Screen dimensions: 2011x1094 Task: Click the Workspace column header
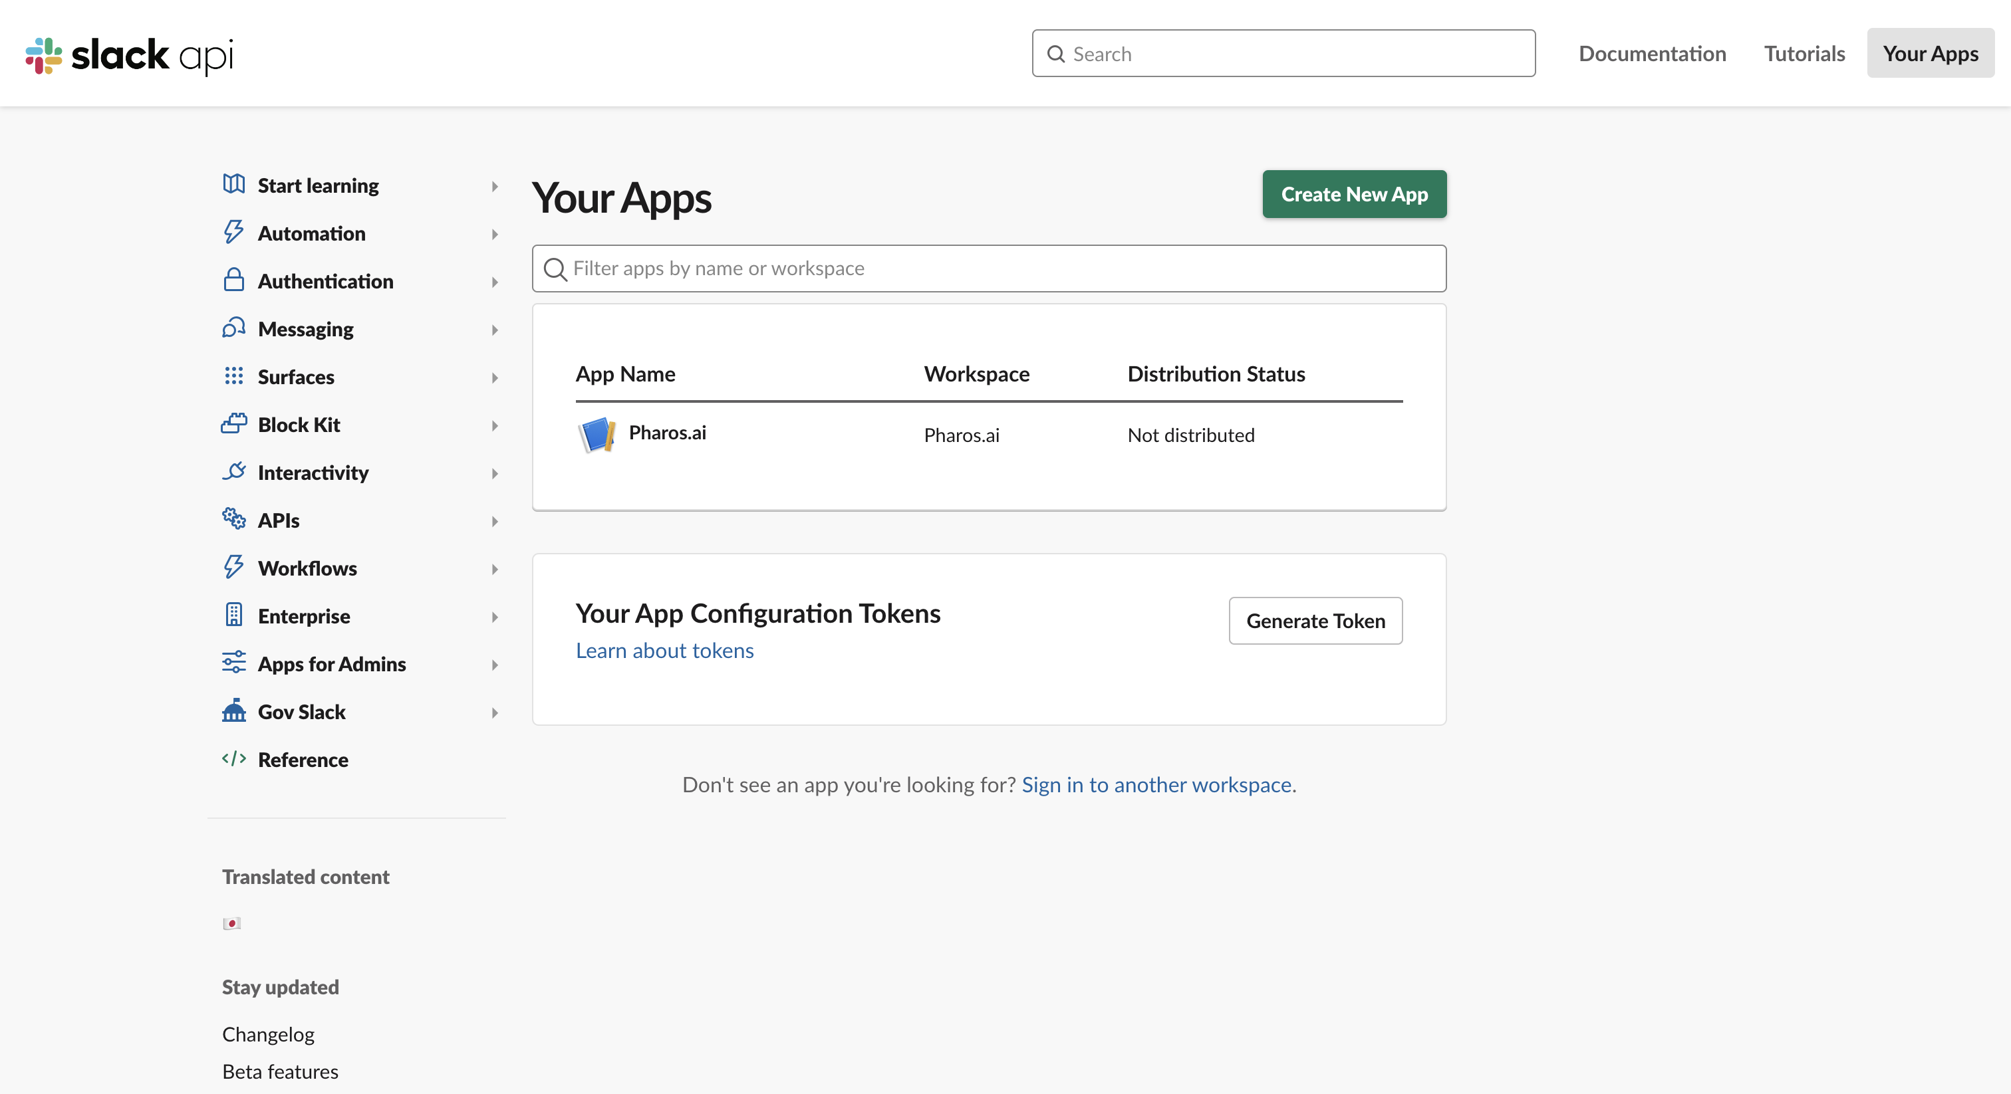click(x=977, y=374)
